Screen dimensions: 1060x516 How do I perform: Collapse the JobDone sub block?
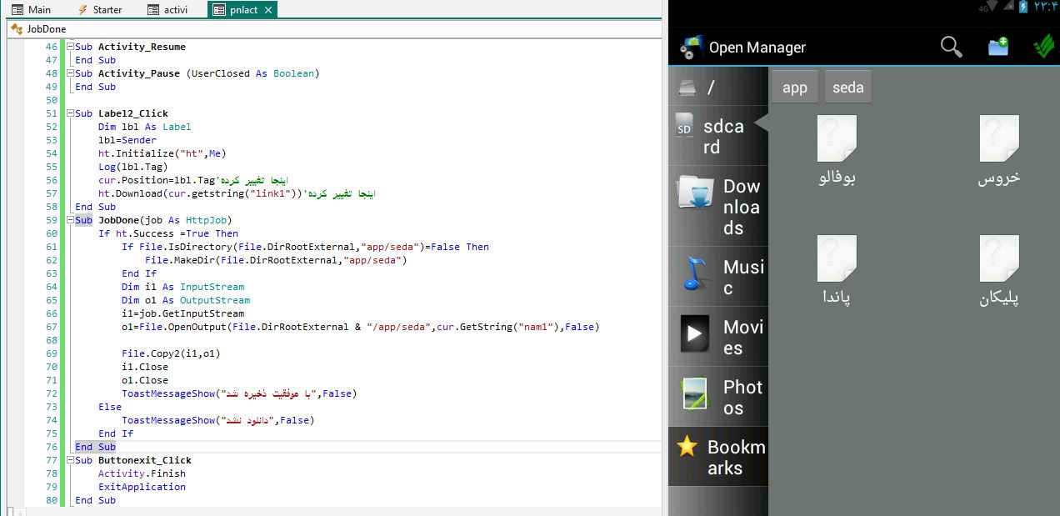(x=69, y=220)
